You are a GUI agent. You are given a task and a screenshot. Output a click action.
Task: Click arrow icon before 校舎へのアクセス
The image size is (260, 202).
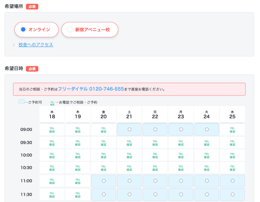point(14,45)
